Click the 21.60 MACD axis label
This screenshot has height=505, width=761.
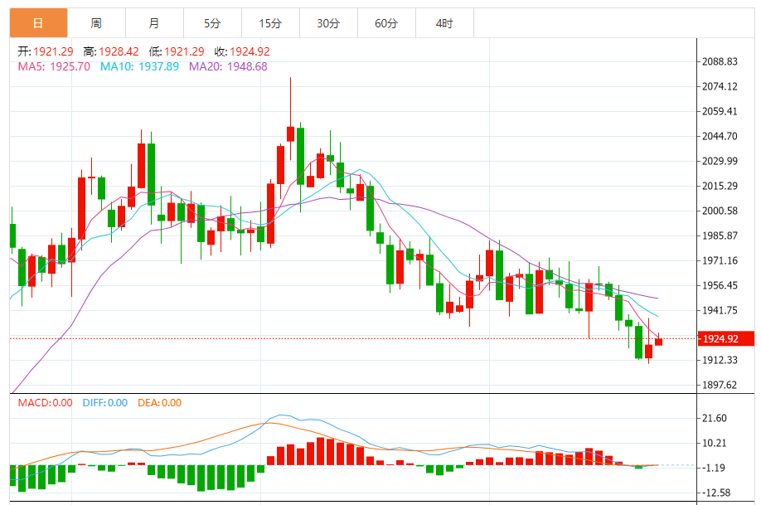pyautogui.click(x=715, y=418)
